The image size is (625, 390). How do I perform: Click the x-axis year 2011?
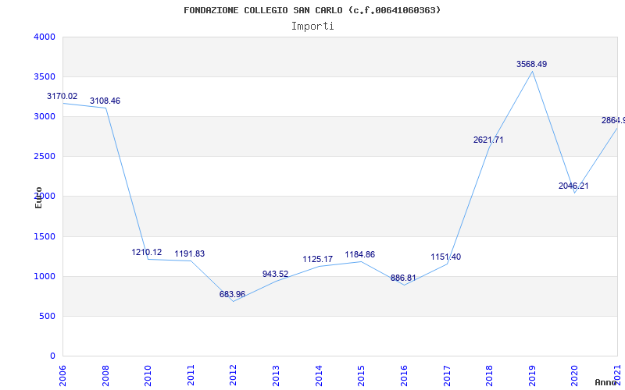[191, 376]
